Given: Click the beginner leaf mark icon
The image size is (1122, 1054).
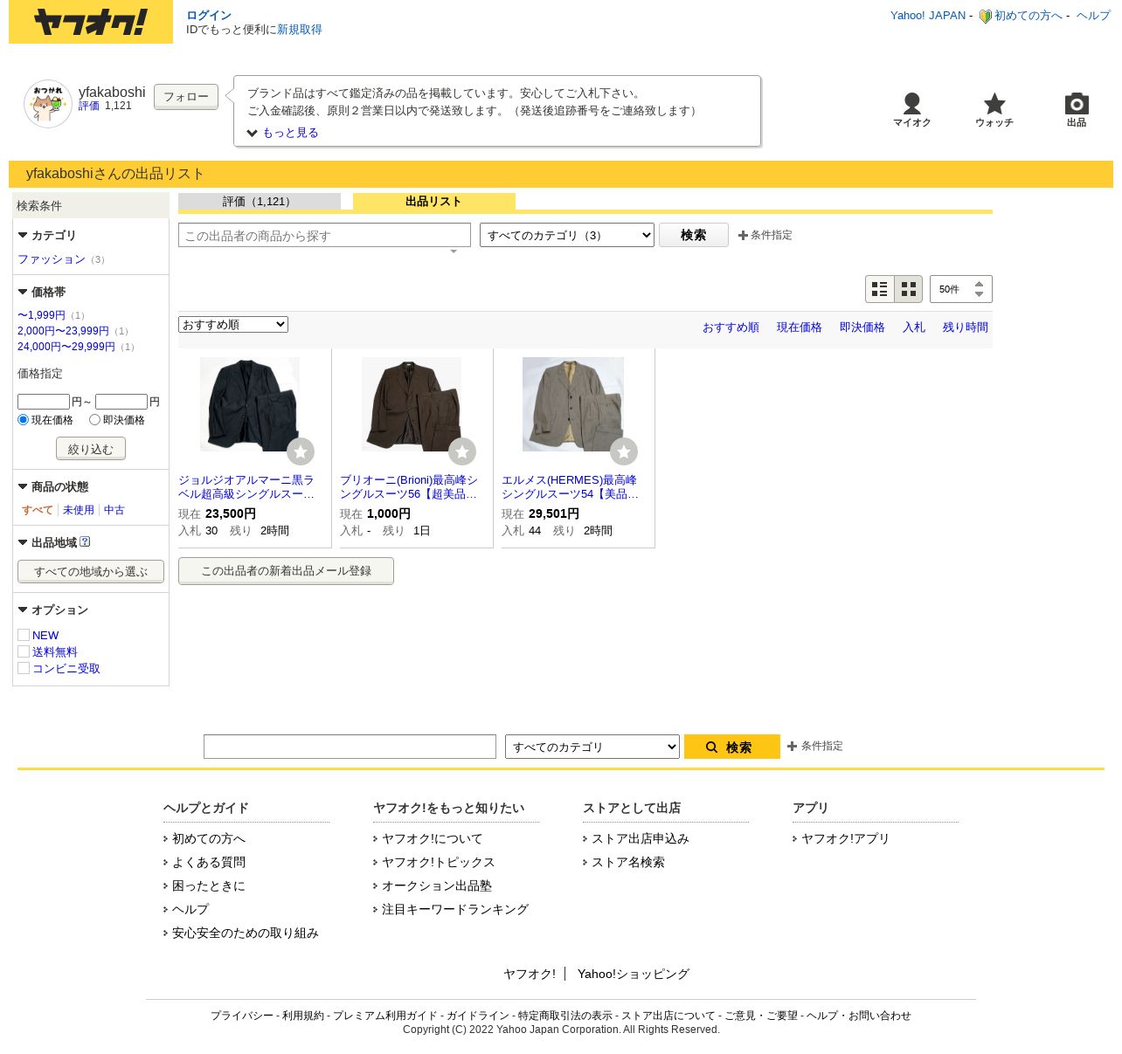Looking at the screenshot, I should coord(985,16).
